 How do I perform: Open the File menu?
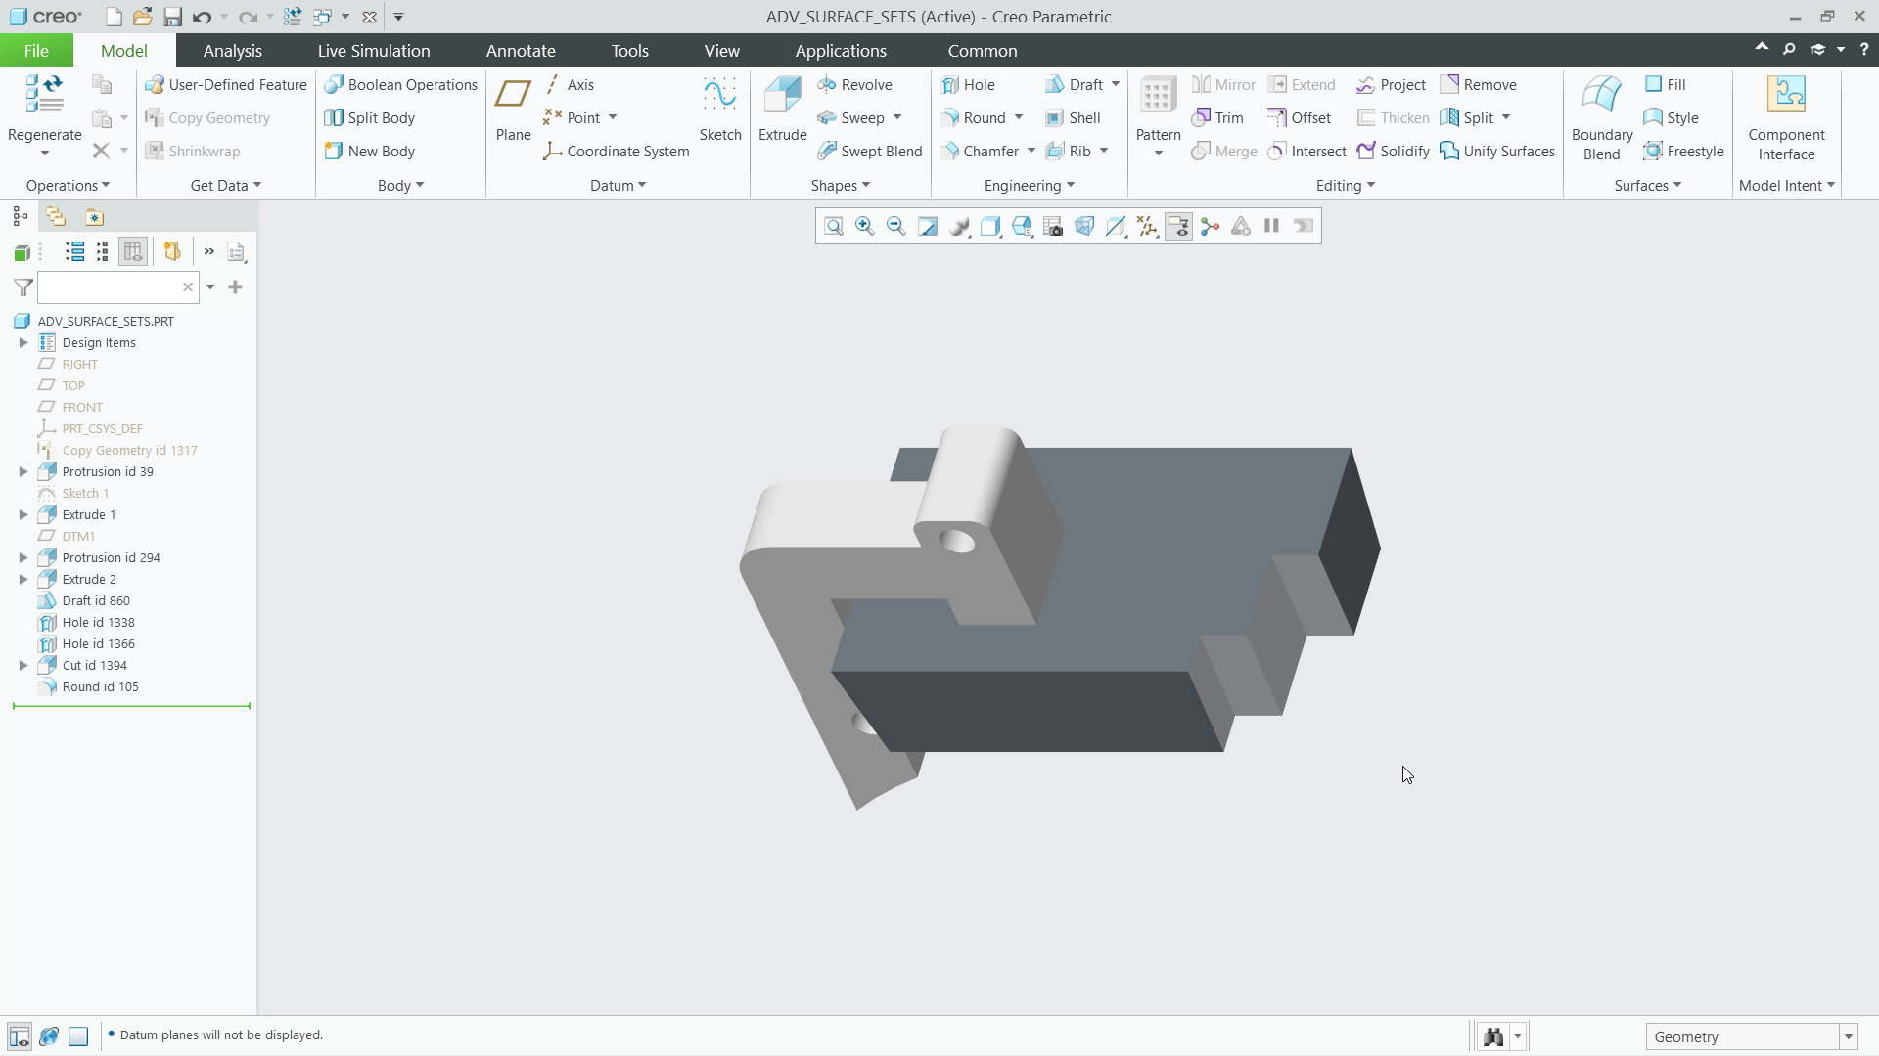pos(35,50)
